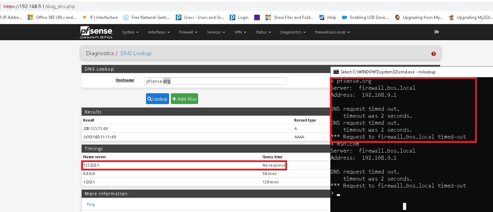This screenshot has width=493, height=212.
Task: Click the More Information panel heading
Action: [106, 193]
